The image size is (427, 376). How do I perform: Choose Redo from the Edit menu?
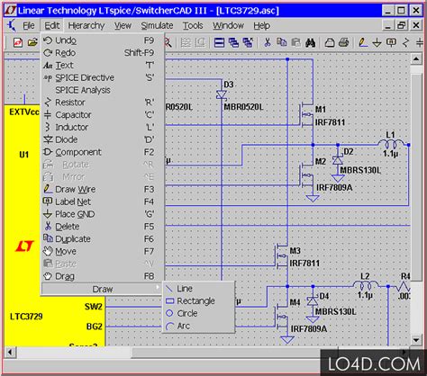tap(102, 53)
